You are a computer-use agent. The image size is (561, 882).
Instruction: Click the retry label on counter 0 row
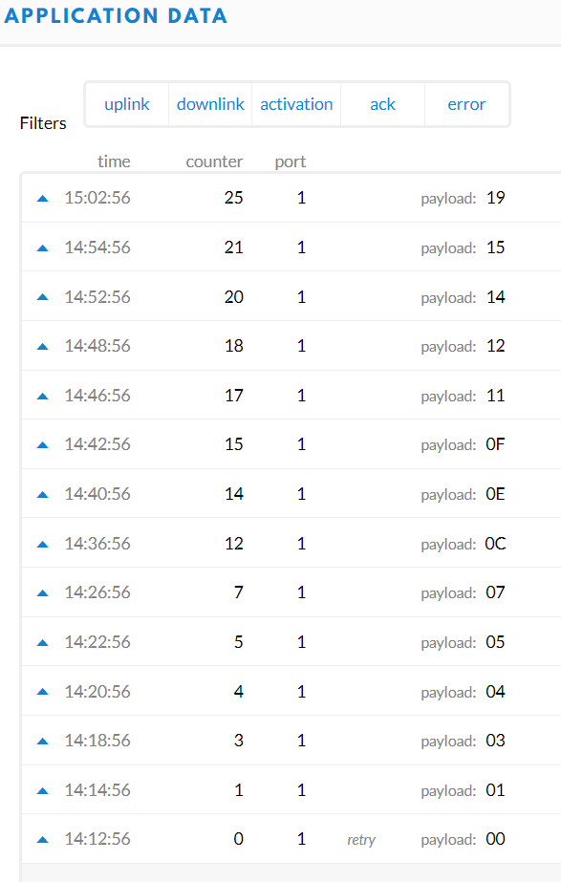(x=361, y=840)
